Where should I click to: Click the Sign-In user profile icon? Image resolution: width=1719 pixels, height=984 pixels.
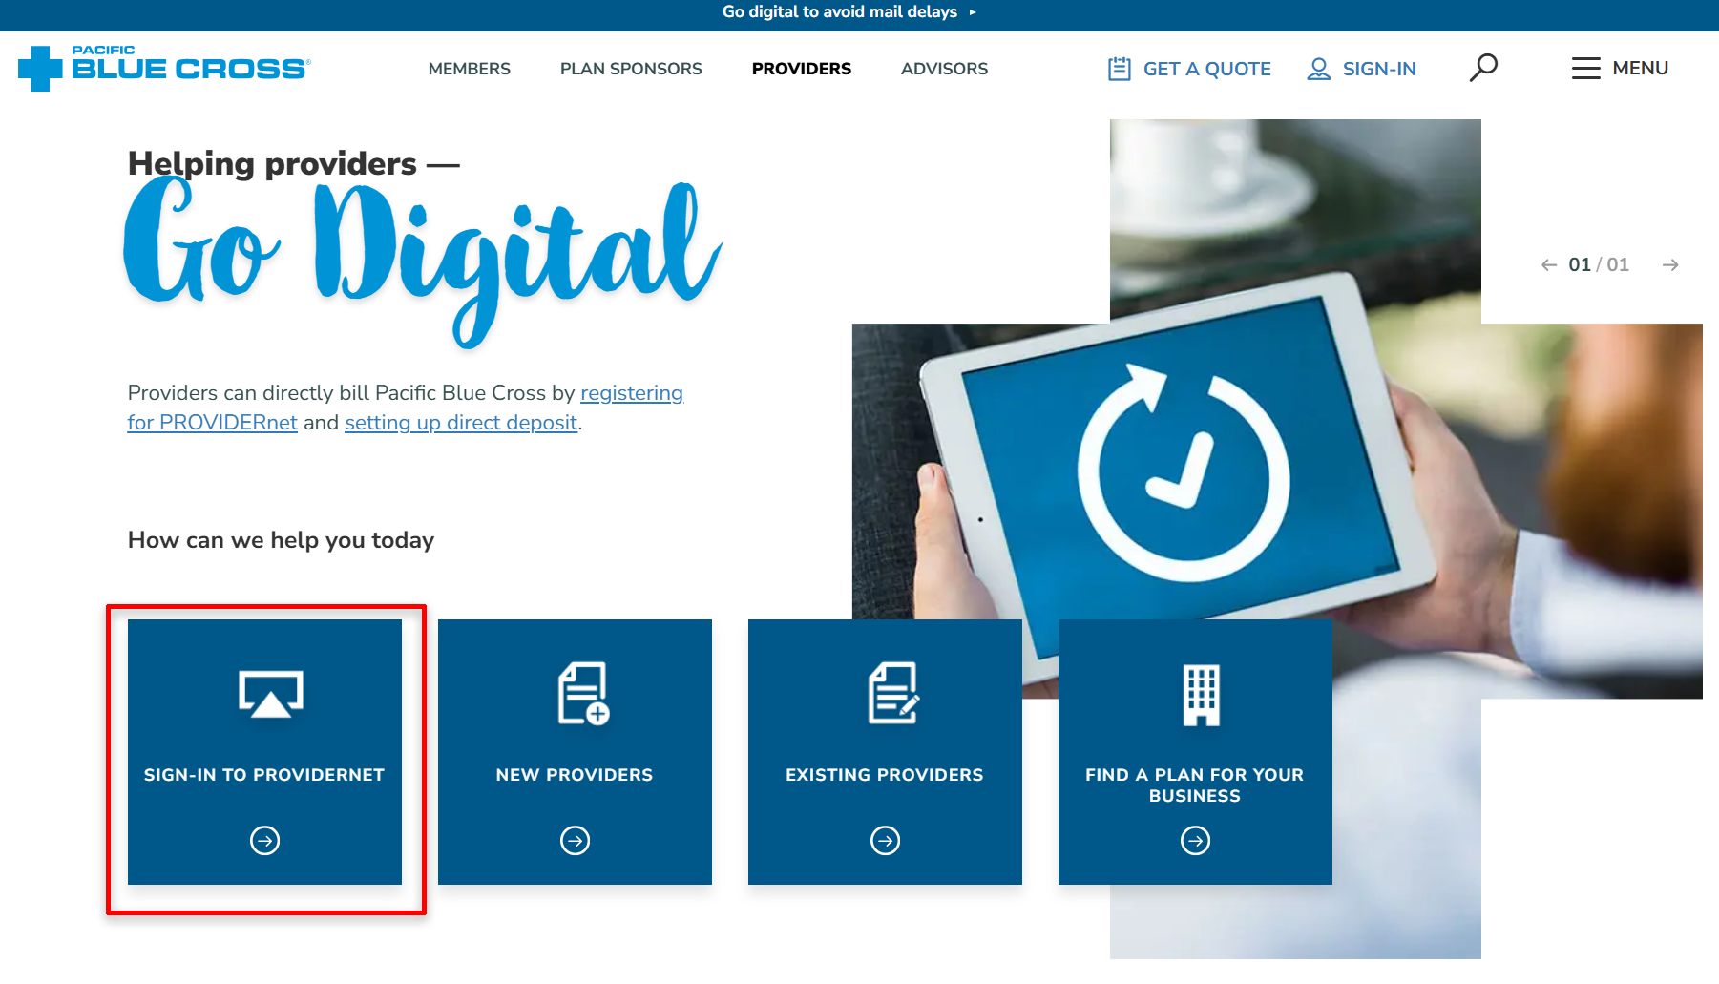(x=1319, y=69)
